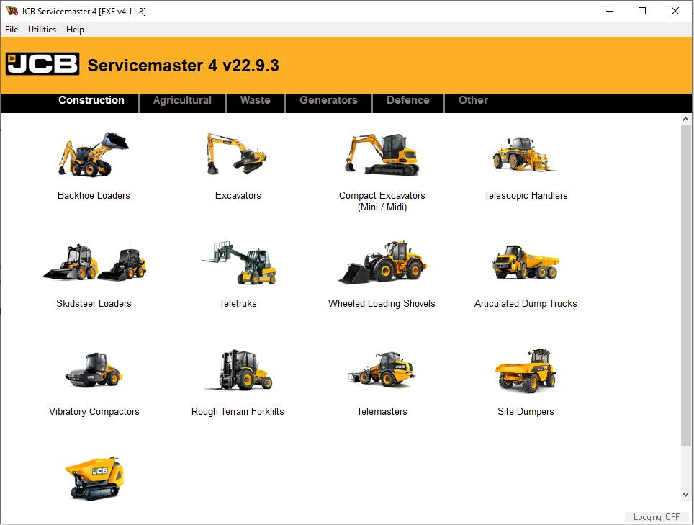Open the Wheeled Loading Shovels image

[x=382, y=262]
